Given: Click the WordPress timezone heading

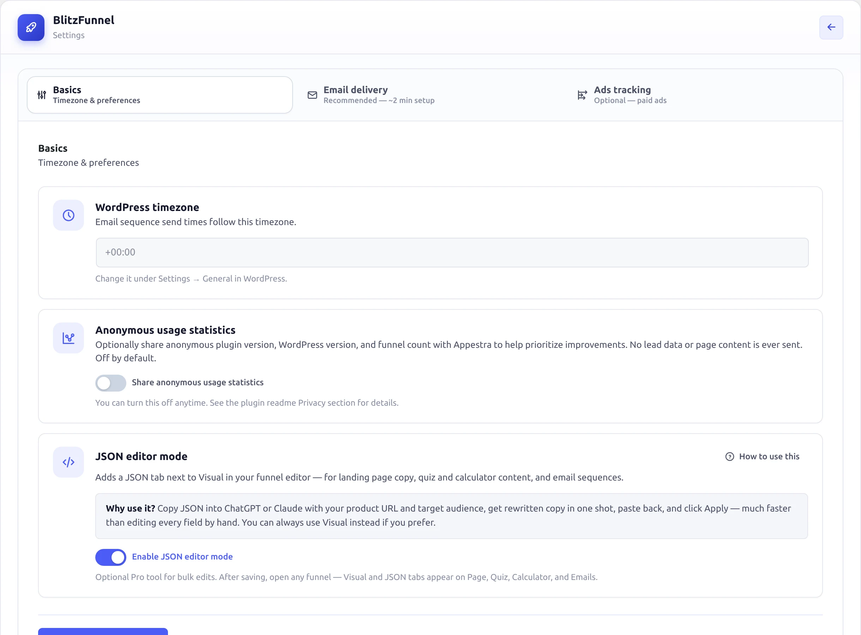Looking at the screenshot, I should pyautogui.click(x=147, y=207).
